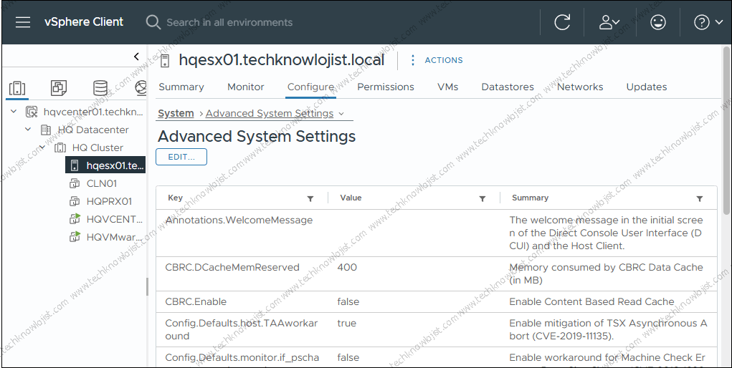Collapse the HQ Datacenter tree node
The height and width of the screenshot is (368, 732).
click(x=28, y=130)
